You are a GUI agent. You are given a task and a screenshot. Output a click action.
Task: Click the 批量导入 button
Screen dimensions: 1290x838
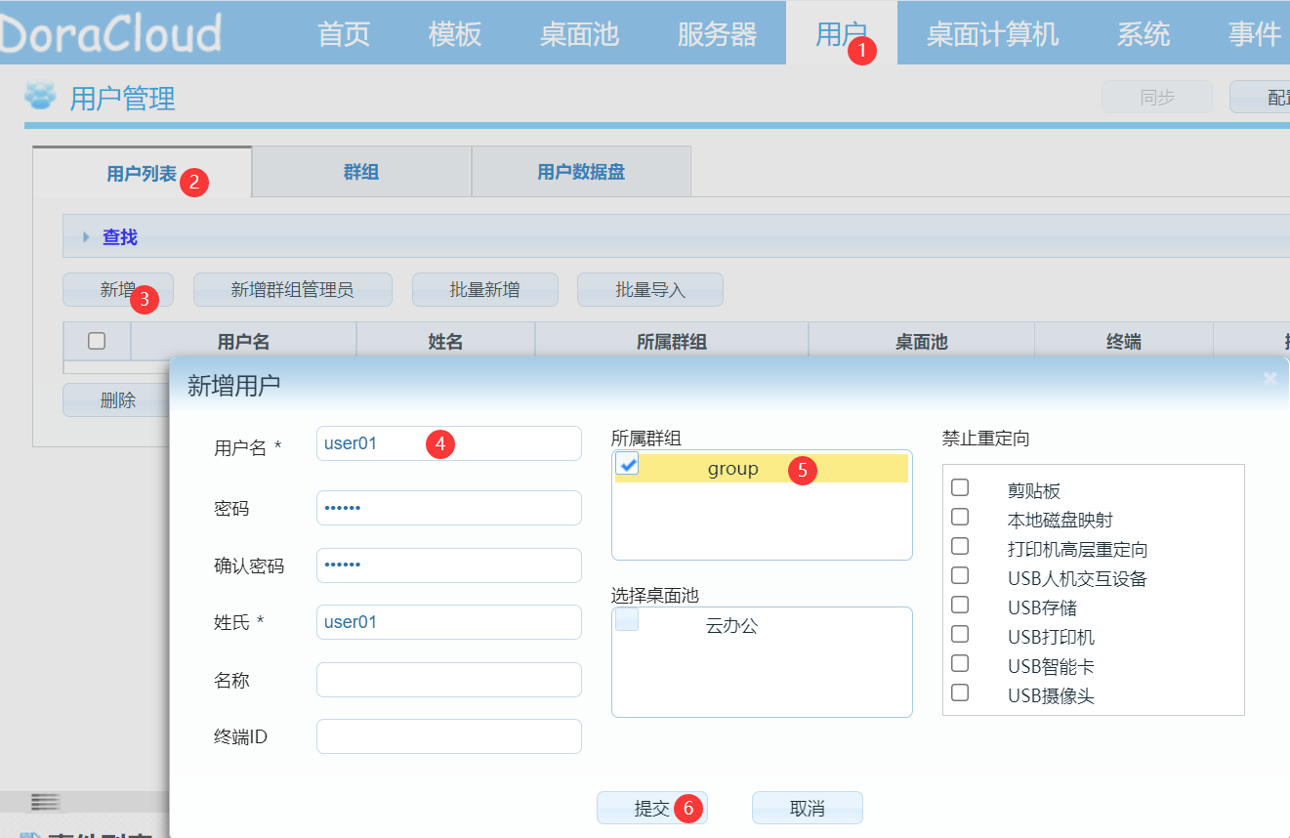pos(649,289)
